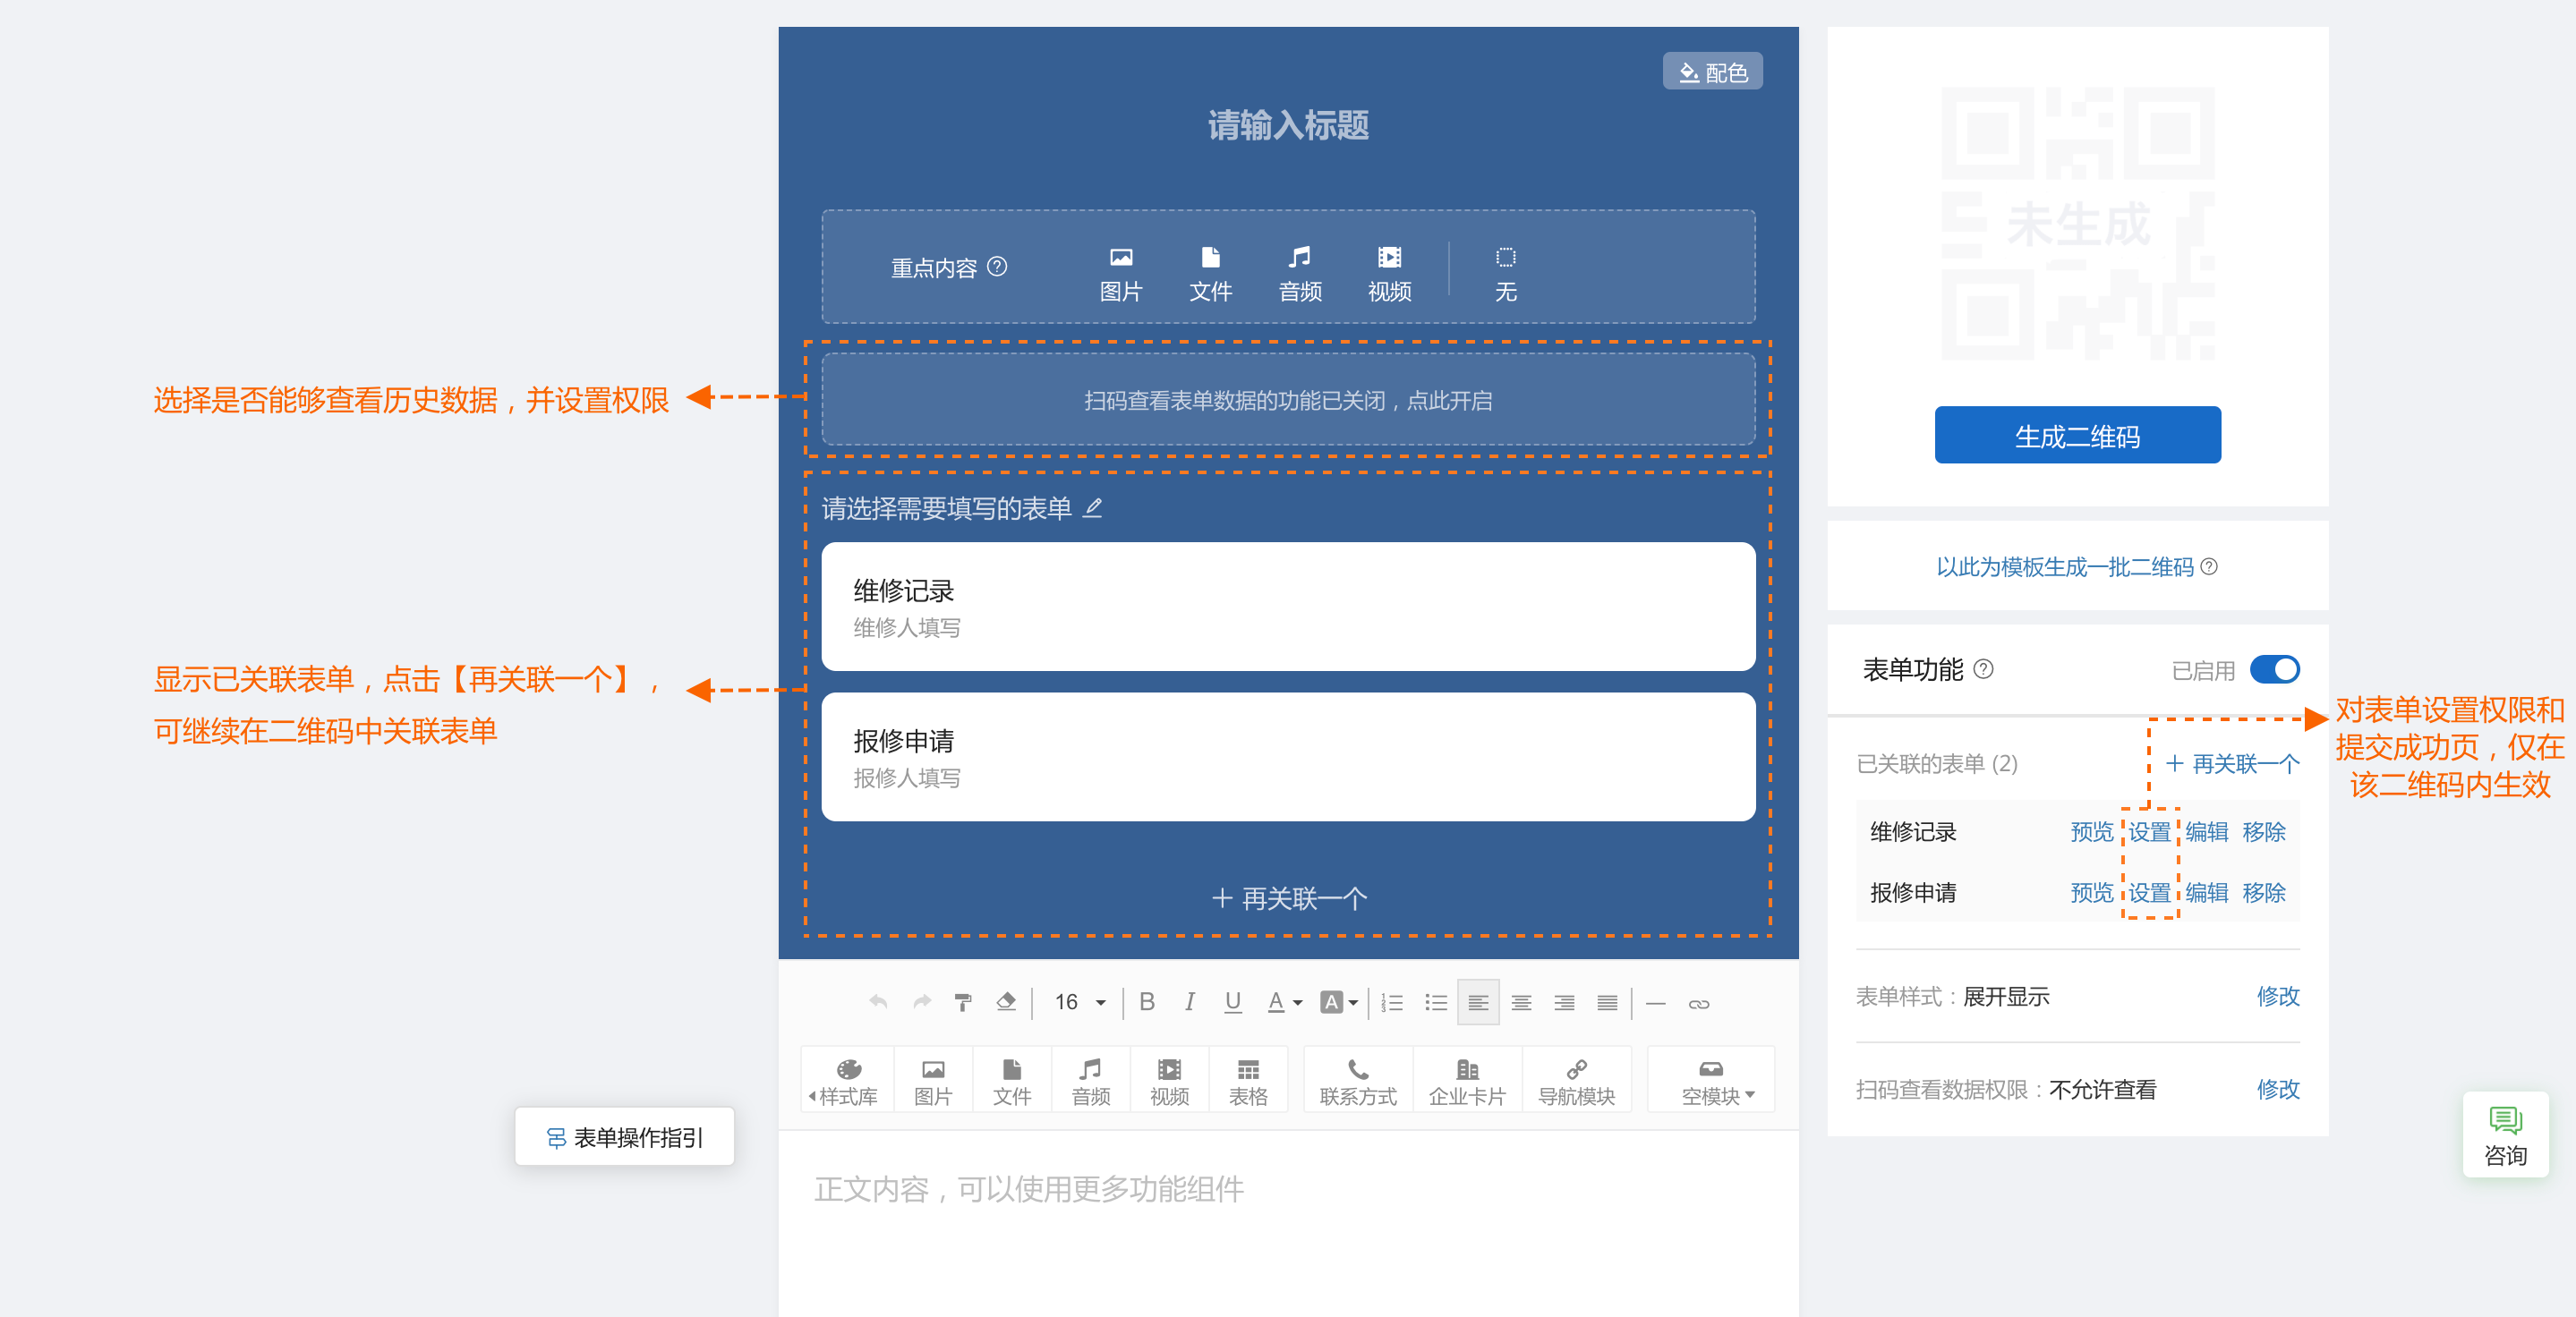2576x1317 pixels.
Task: Open the 样式库 style library
Action: [x=848, y=1081]
